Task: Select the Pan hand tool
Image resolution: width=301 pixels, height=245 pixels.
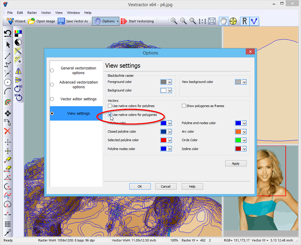Action: pos(224,21)
